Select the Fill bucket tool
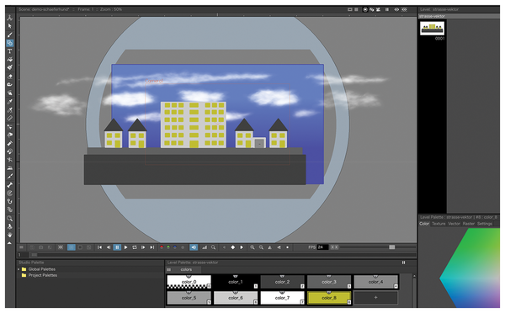The image size is (505, 313). 9,60
